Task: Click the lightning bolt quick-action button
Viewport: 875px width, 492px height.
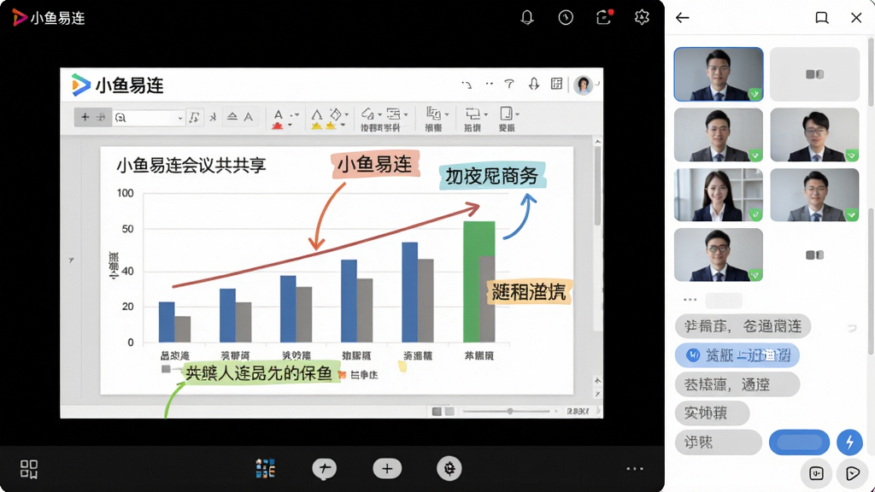Action: tap(849, 442)
